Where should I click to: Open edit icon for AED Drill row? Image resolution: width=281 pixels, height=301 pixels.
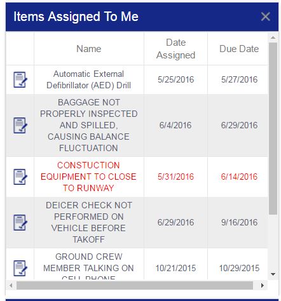pos(20,80)
